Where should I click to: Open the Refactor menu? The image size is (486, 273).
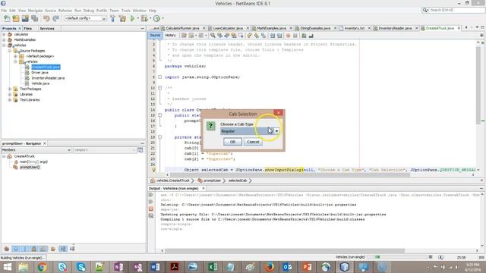65,11
